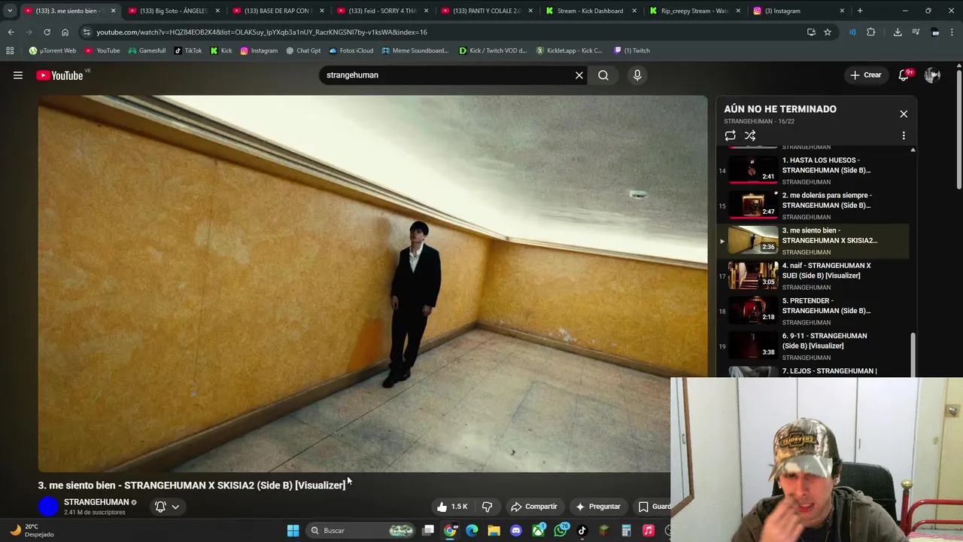963x542 pixels.
Task: Open the YouTube guide hamburger menu
Action: pyautogui.click(x=18, y=75)
